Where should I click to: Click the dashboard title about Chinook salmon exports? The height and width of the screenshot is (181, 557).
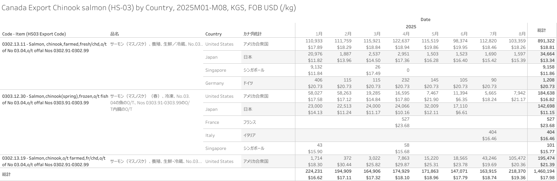(x=149, y=8)
